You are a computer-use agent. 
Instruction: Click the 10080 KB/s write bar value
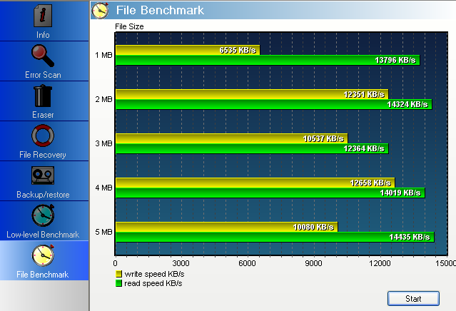(313, 227)
